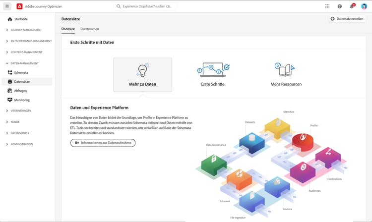372x222 pixels.
Task: Click the Erste Schritte mit Daten heading
Action: coord(92,42)
